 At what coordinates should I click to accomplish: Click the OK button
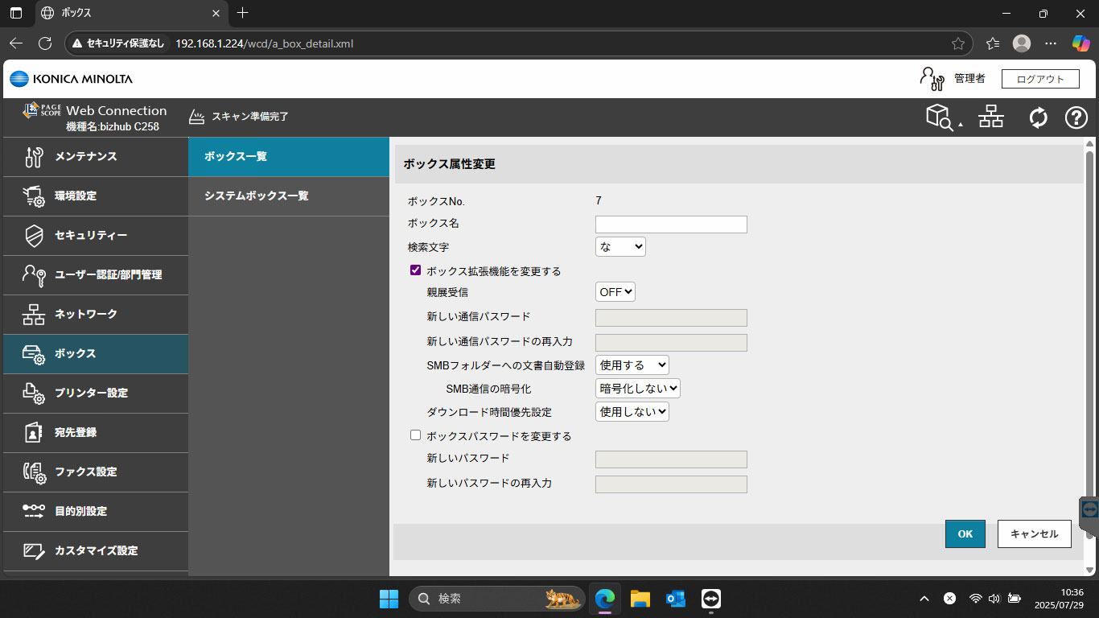point(965,534)
